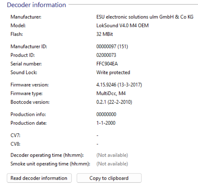Click the firmware version 4.15.9246 value
Image resolution: width=198 pixels, height=185 pixels.
point(119,85)
